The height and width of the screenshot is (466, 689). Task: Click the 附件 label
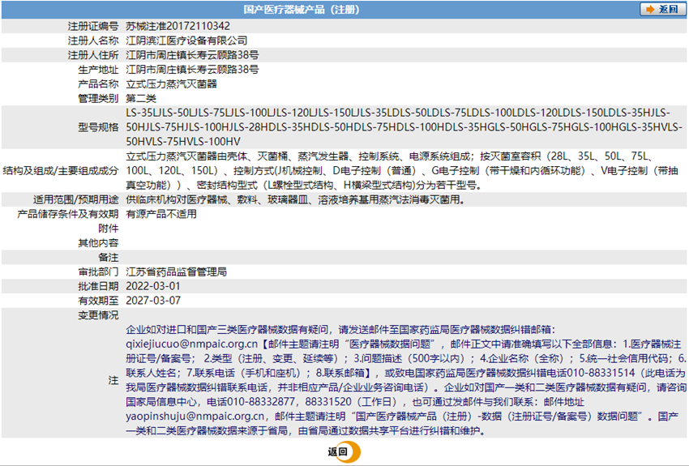pos(108,229)
